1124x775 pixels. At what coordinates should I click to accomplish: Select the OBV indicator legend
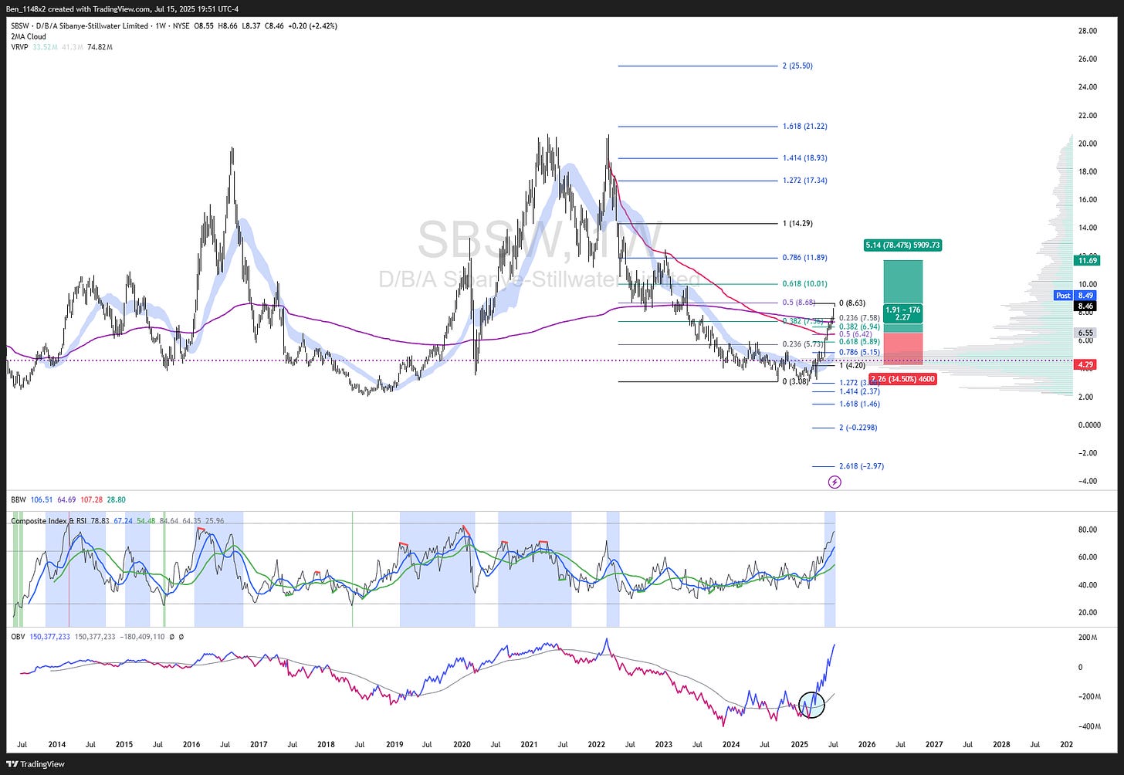click(19, 637)
